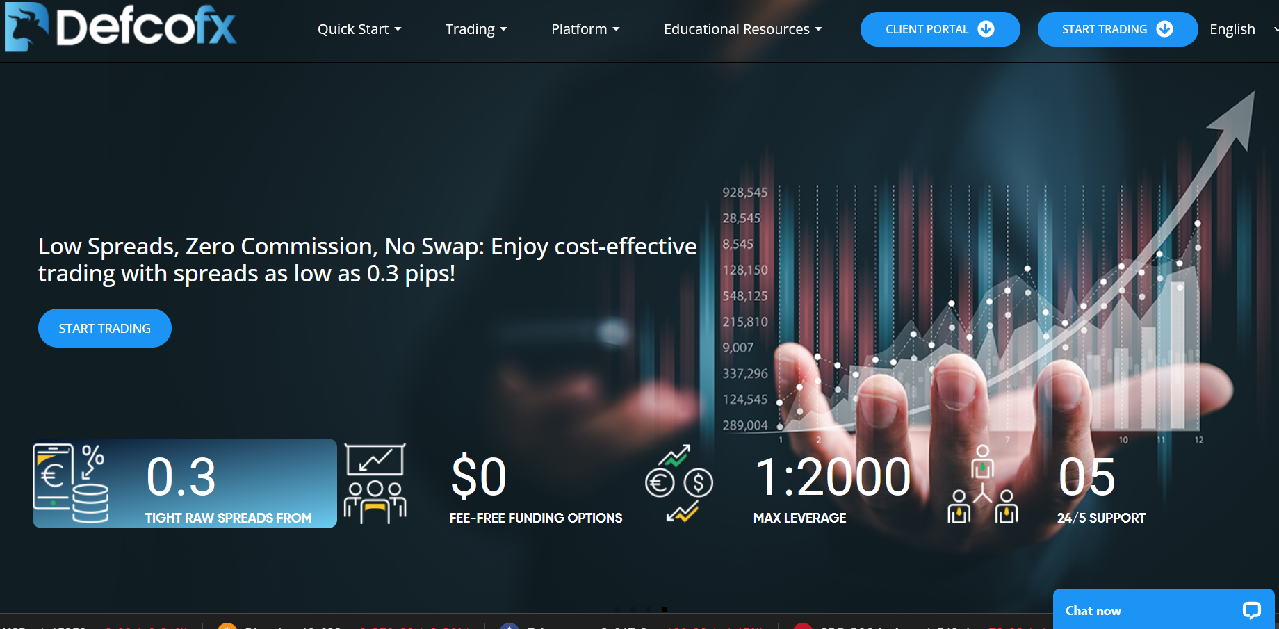Click the euro dollar exchange icon
Screen dimensions: 1279x629
pos(679,483)
